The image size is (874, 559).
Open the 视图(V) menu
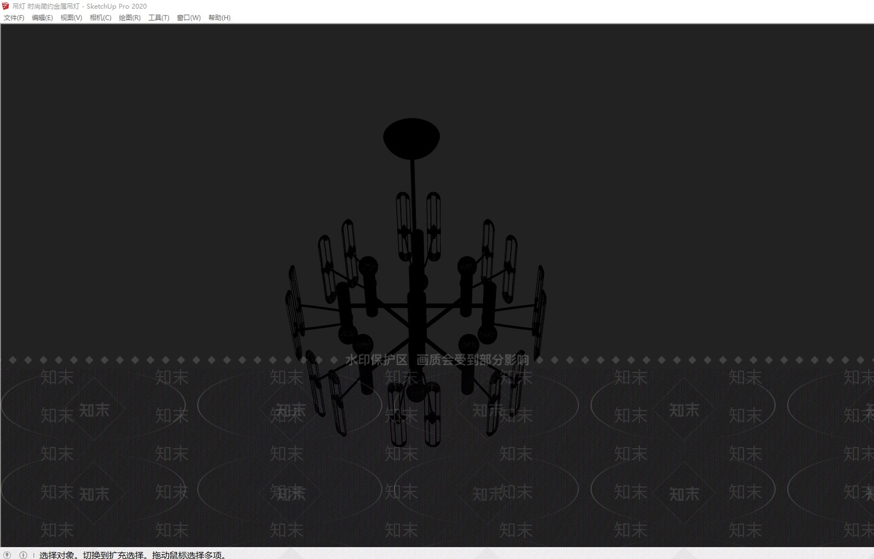point(72,17)
